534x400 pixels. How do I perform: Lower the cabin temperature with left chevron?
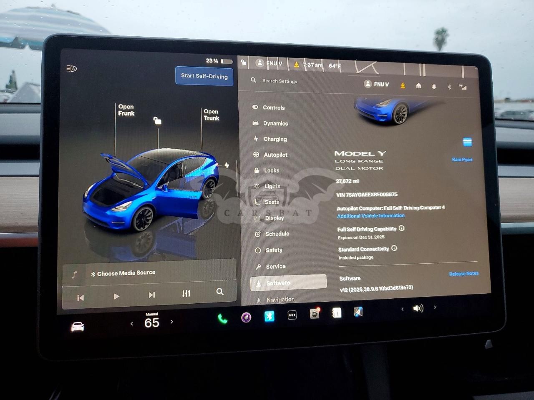pyautogui.click(x=132, y=323)
